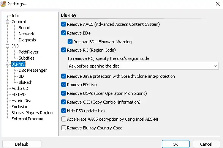
Task: Collapse the General tree node
Action: 7,22
